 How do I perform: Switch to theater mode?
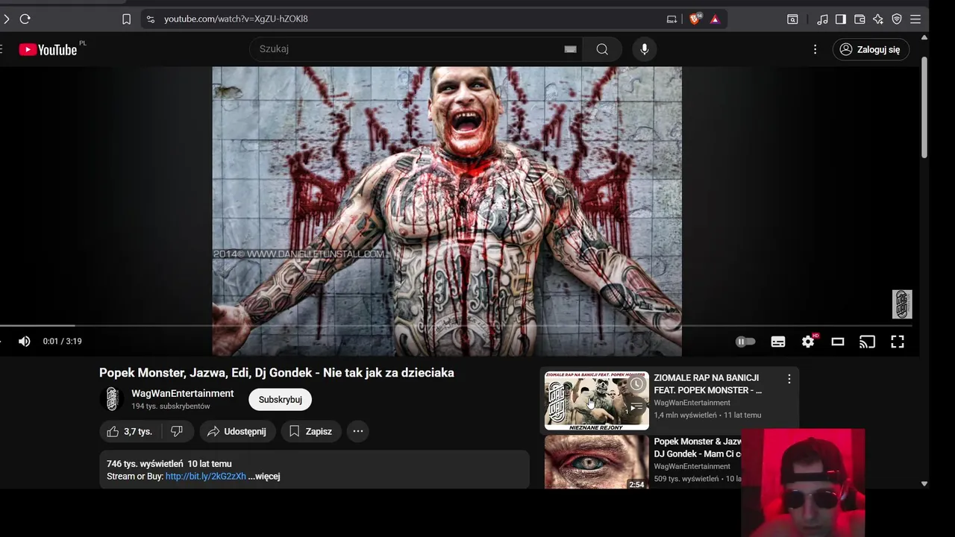pos(838,342)
